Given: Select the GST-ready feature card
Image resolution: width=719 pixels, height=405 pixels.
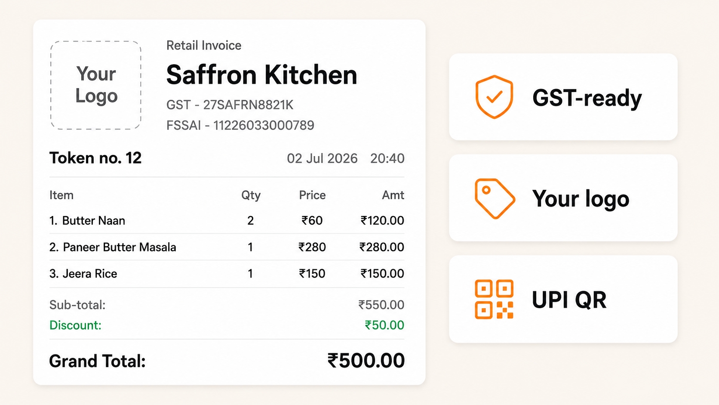Looking at the screenshot, I should click(563, 97).
